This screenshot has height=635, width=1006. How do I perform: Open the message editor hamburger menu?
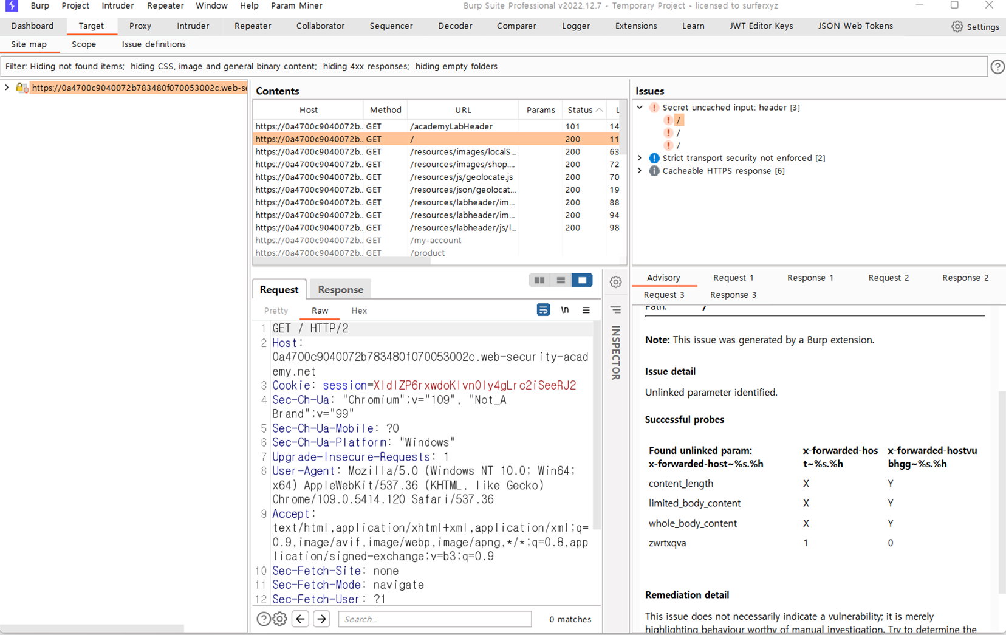click(x=586, y=310)
